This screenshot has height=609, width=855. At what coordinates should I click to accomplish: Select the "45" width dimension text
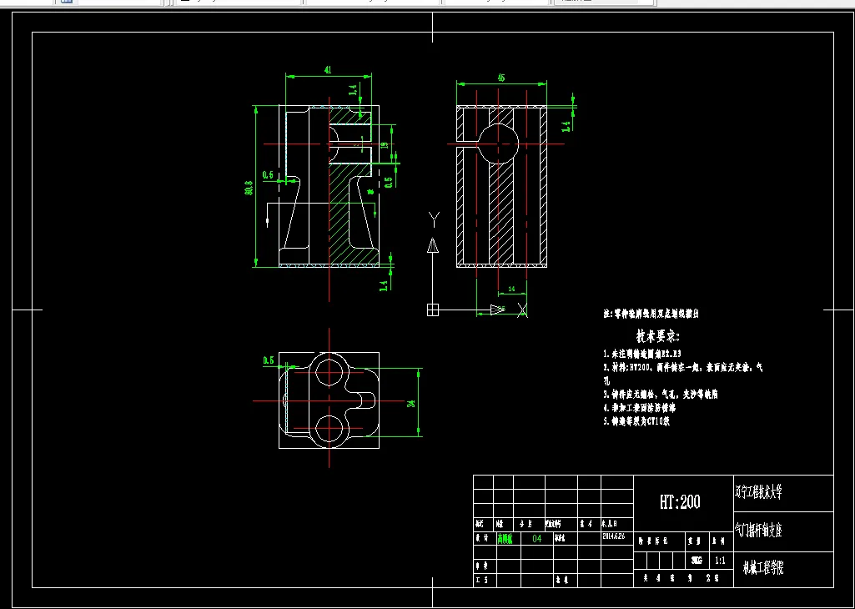tap(500, 78)
